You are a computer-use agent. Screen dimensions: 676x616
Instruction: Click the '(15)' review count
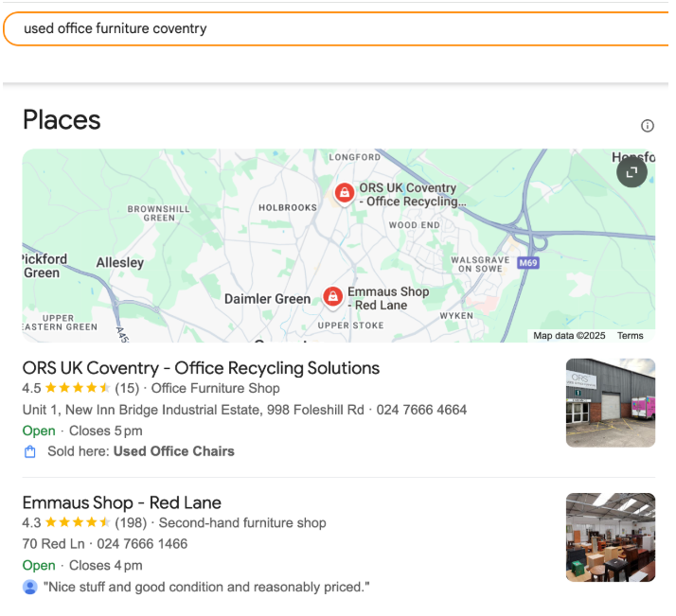[127, 388]
